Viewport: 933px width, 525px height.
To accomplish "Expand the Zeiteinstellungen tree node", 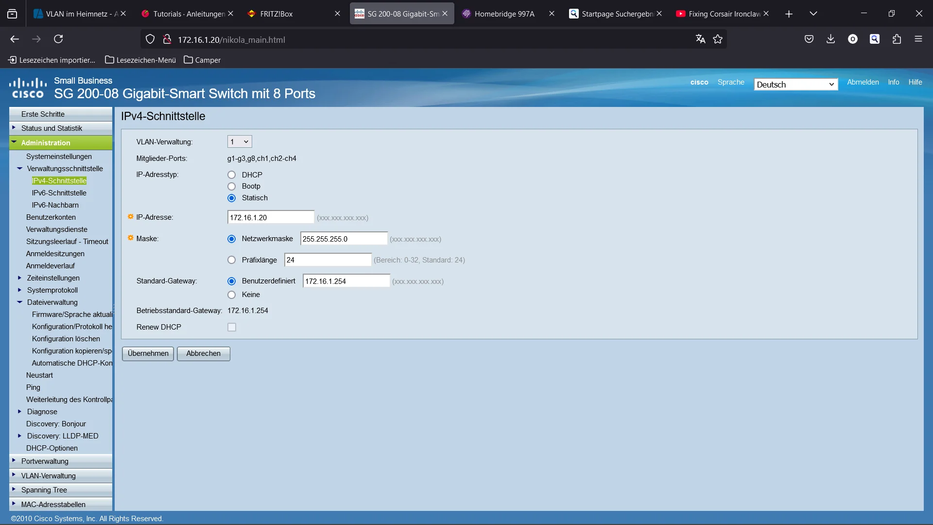I will (x=20, y=278).
